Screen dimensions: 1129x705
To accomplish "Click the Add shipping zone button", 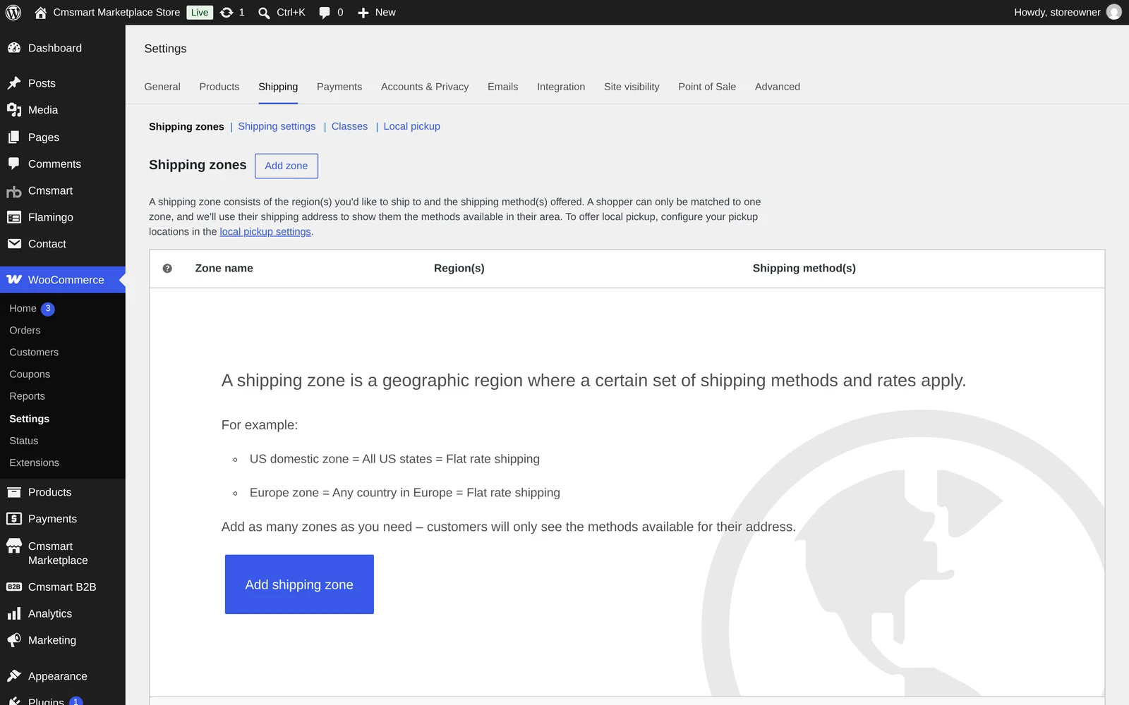I will pyautogui.click(x=299, y=584).
